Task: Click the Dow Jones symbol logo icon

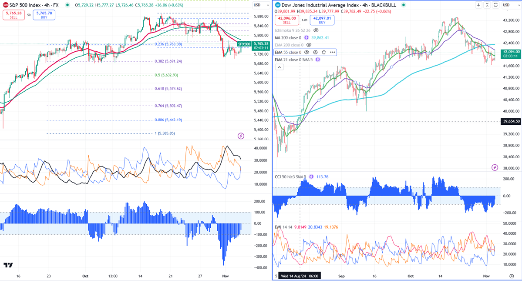Action: click(278, 5)
